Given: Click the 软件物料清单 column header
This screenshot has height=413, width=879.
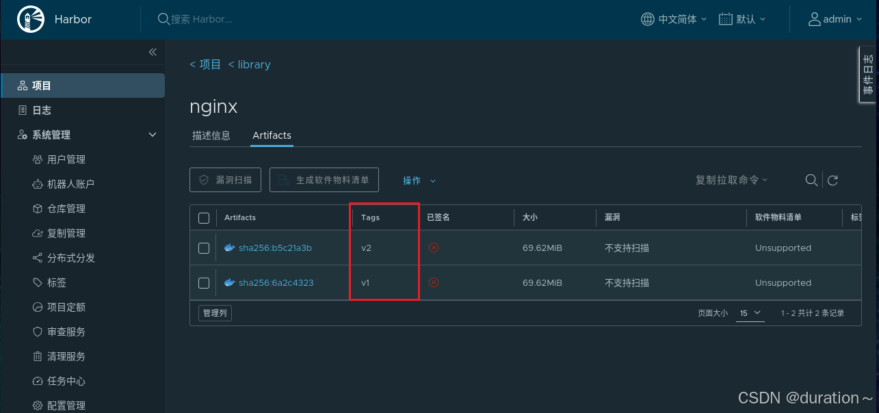Looking at the screenshot, I should (x=778, y=217).
